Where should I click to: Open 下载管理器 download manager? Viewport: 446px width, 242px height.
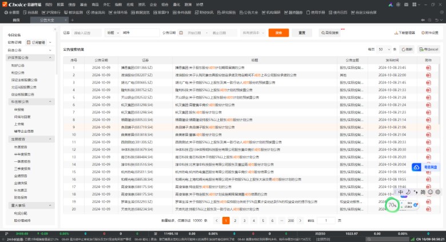404,33
